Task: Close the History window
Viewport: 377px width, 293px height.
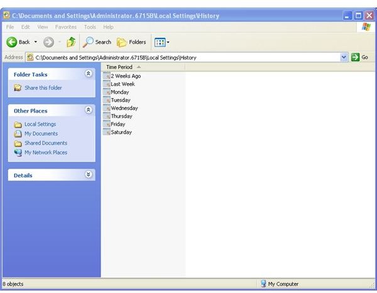Action: point(369,16)
